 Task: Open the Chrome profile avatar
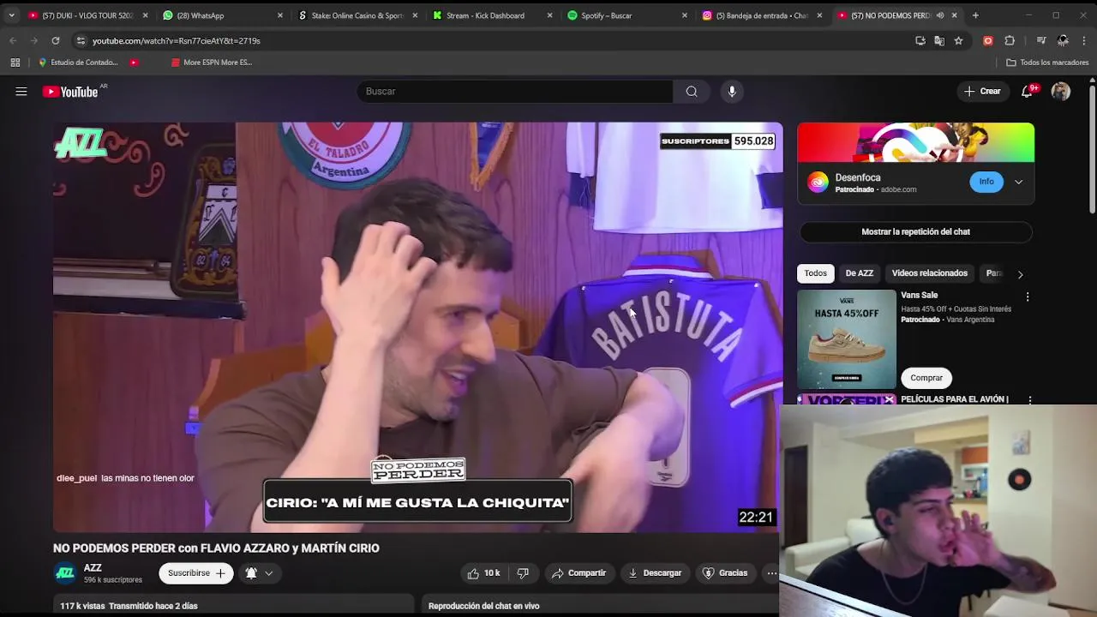1063,40
